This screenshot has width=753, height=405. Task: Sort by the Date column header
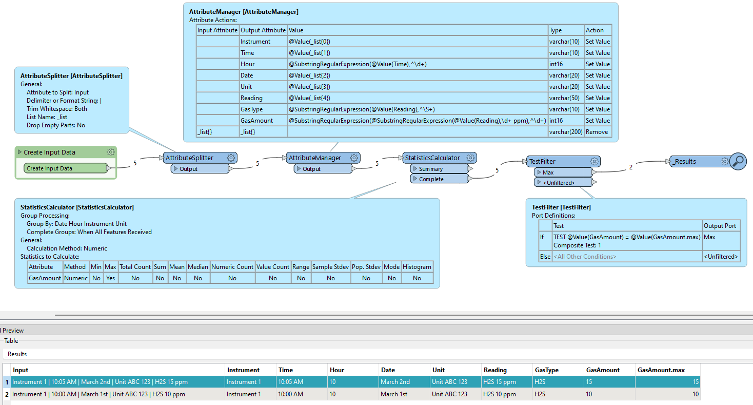pos(404,370)
